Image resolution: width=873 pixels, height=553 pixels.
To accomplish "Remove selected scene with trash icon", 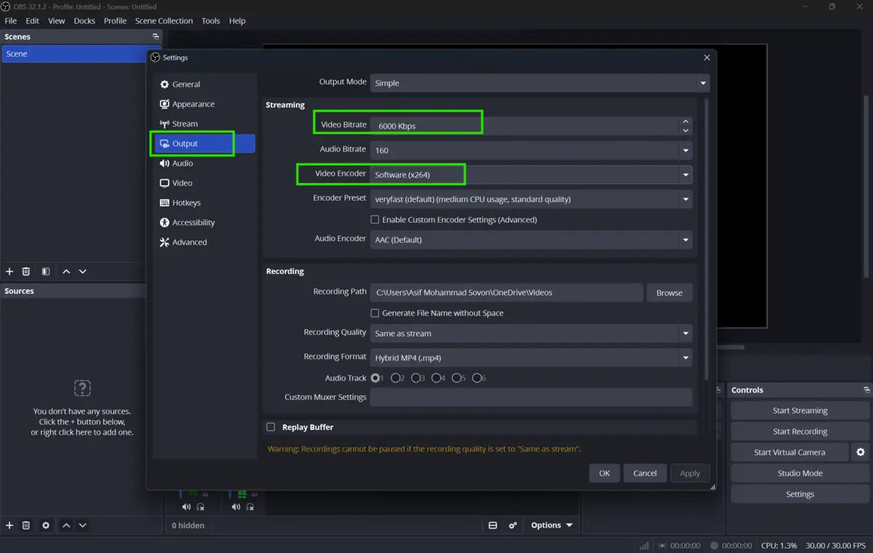I will click(26, 271).
